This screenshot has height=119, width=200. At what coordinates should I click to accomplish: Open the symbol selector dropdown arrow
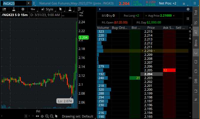point(29,3)
